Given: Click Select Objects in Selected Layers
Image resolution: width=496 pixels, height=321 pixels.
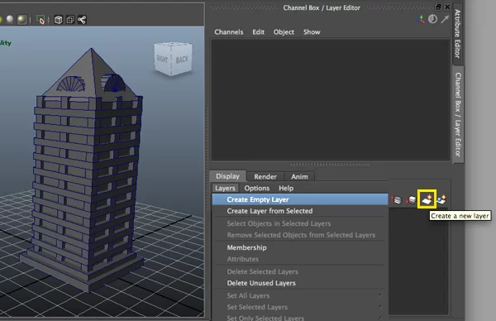Looking at the screenshot, I should point(300,223).
